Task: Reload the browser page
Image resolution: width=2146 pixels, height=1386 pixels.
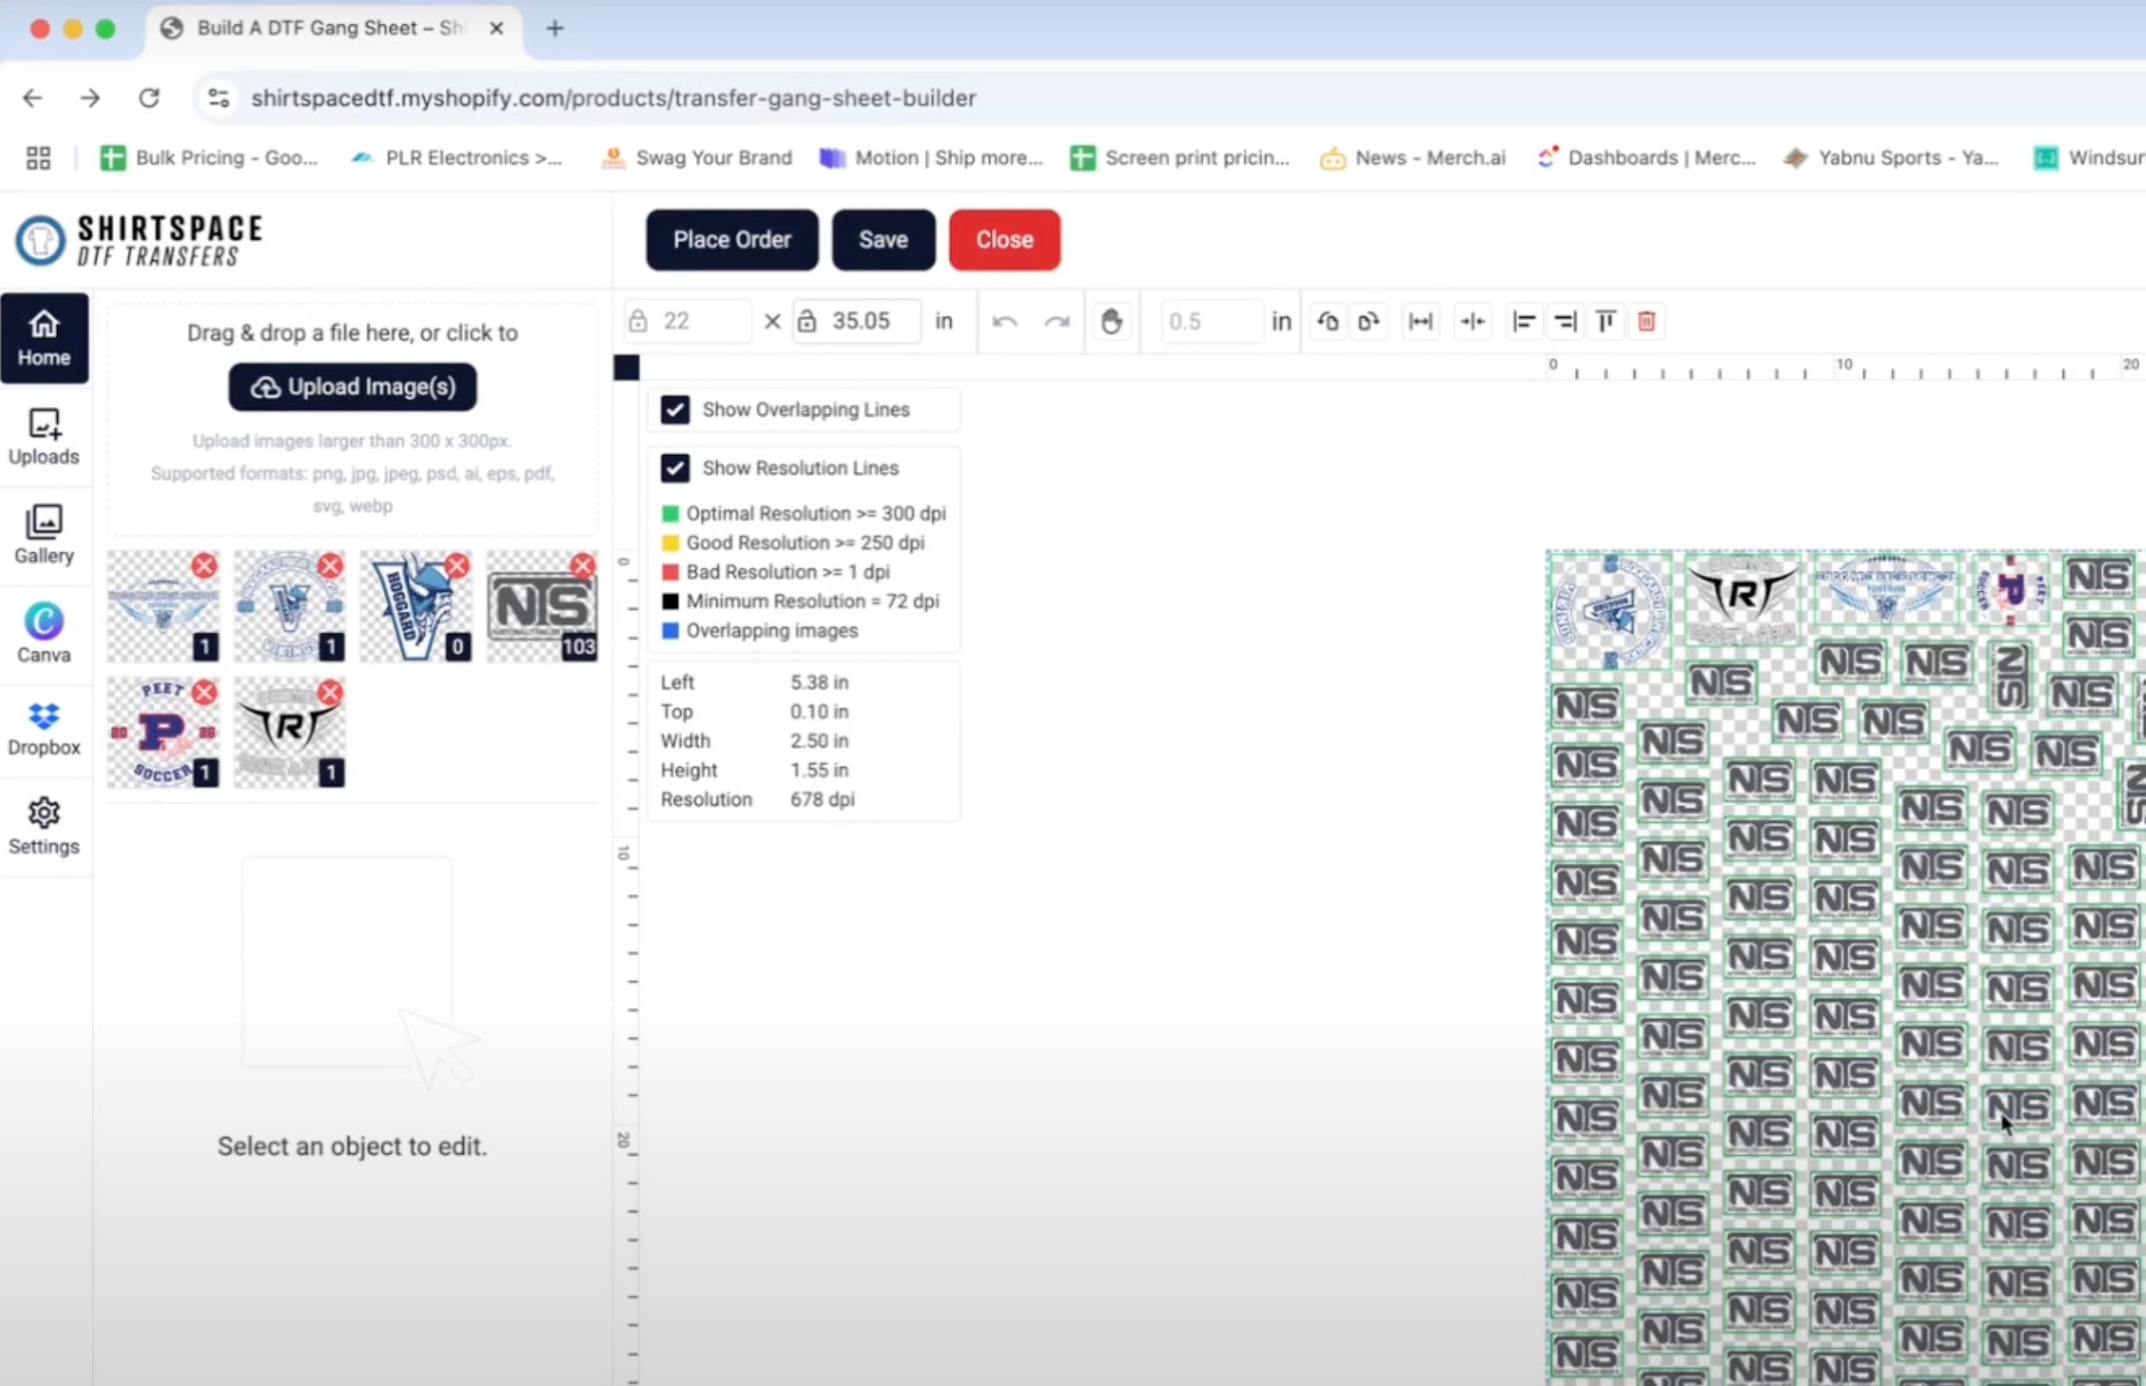Action: (149, 97)
